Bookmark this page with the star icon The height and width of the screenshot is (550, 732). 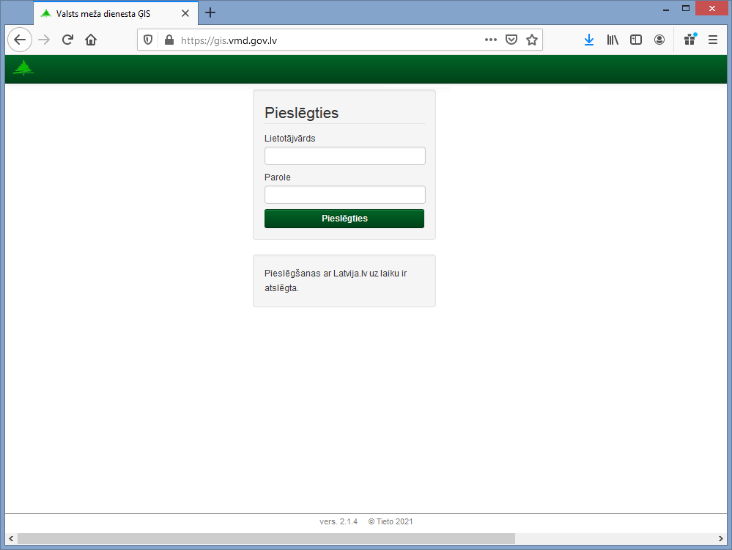pos(532,40)
